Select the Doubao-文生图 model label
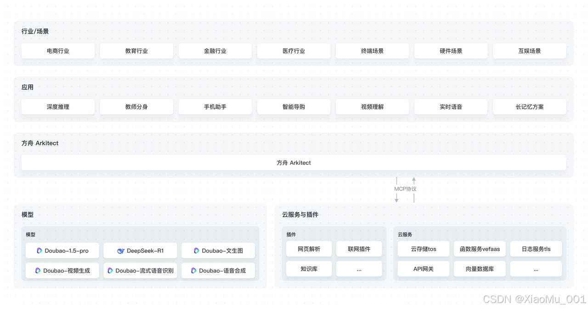This screenshot has width=588, height=309. 222,251
